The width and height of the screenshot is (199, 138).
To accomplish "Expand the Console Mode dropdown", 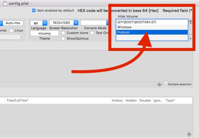I will [x=95, y=23].
